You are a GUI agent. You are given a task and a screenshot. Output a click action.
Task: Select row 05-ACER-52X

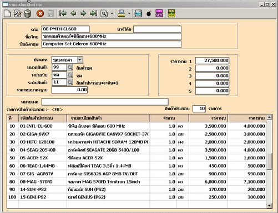tap(137, 158)
